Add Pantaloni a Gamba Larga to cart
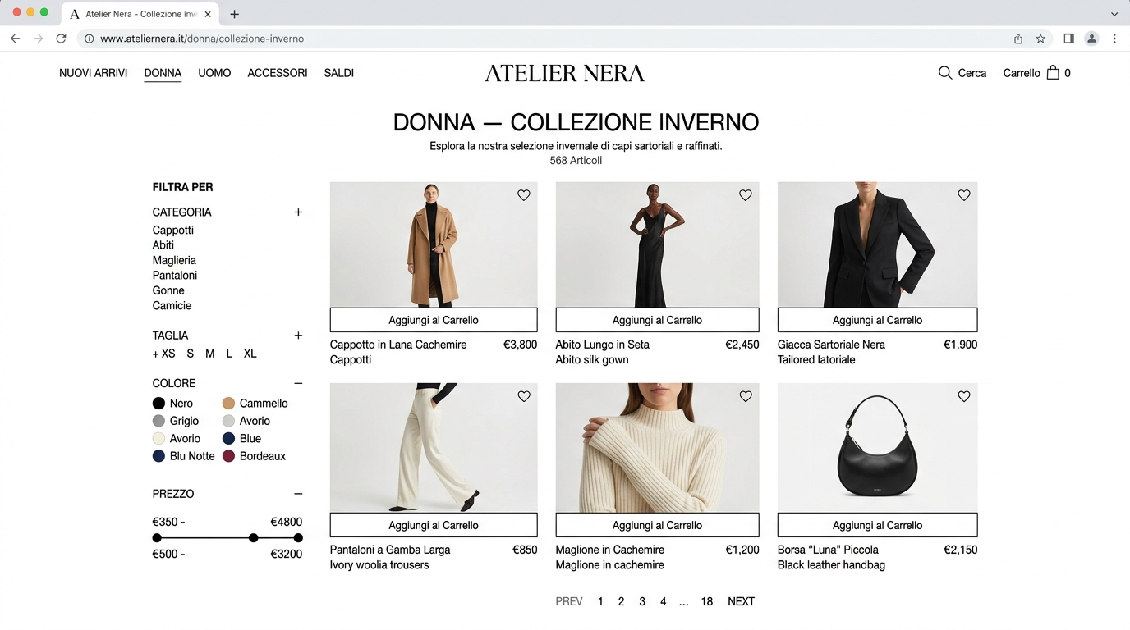Viewport: 1130px width, 630px height. (x=434, y=525)
